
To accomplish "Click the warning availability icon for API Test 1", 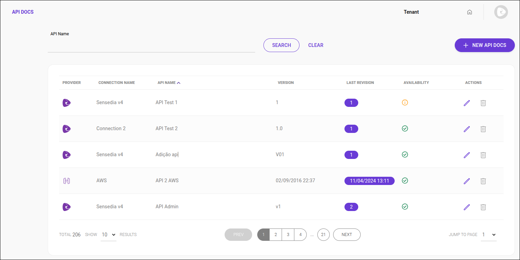I will (405, 102).
